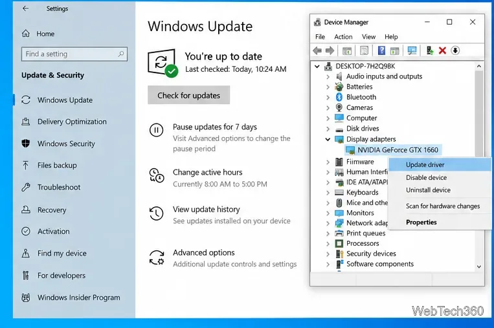Select the Security devices tree item

click(365, 254)
